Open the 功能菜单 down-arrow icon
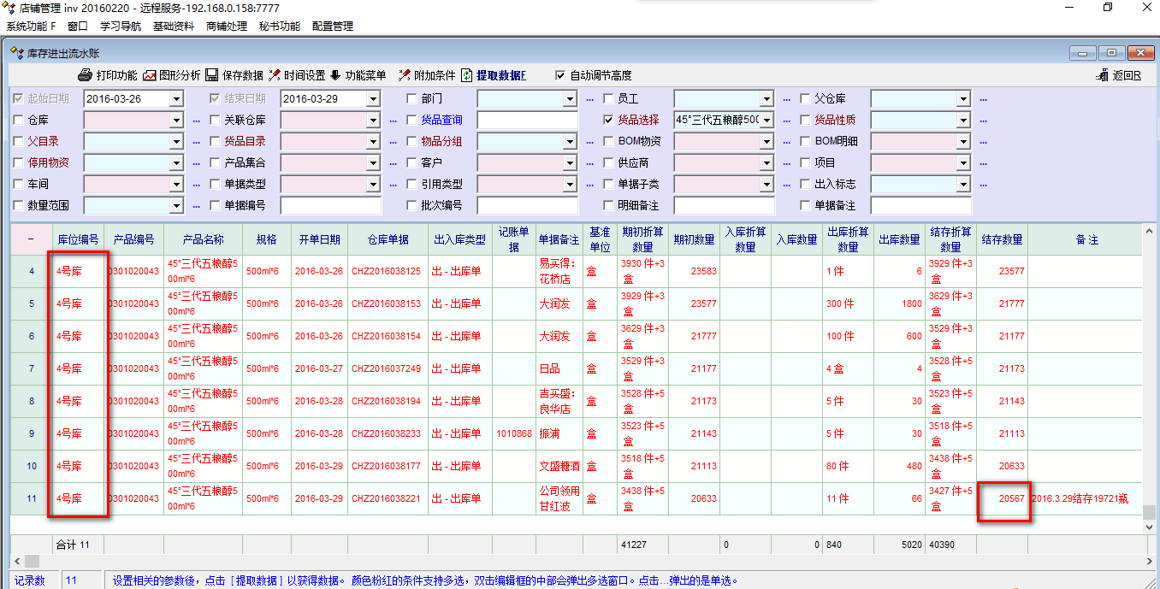This screenshot has height=589, width=1160. [335, 75]
